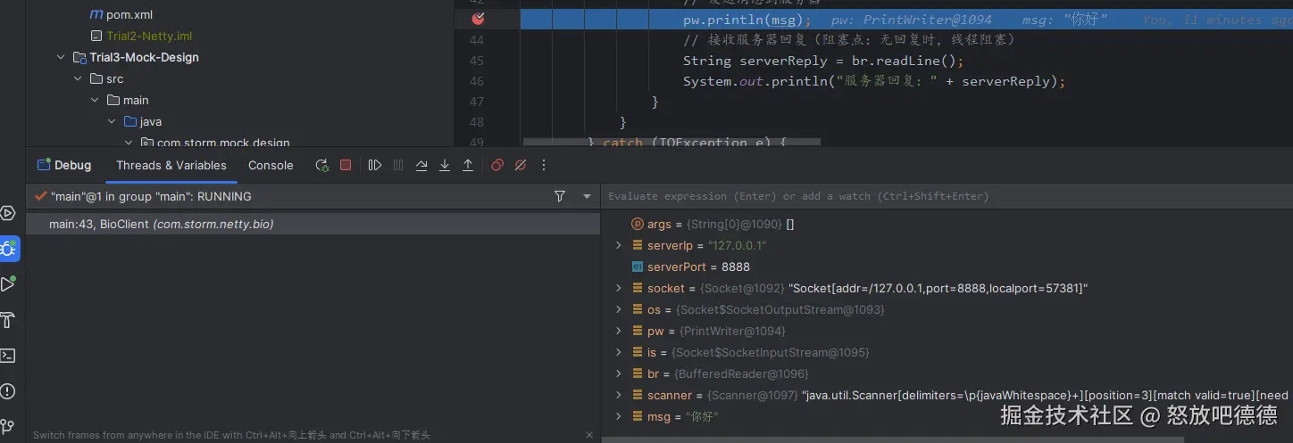Image resolution: width=1293 pixels, height=443 pixels.
Task: Collapse the java folder
Action: click(112, 121)
